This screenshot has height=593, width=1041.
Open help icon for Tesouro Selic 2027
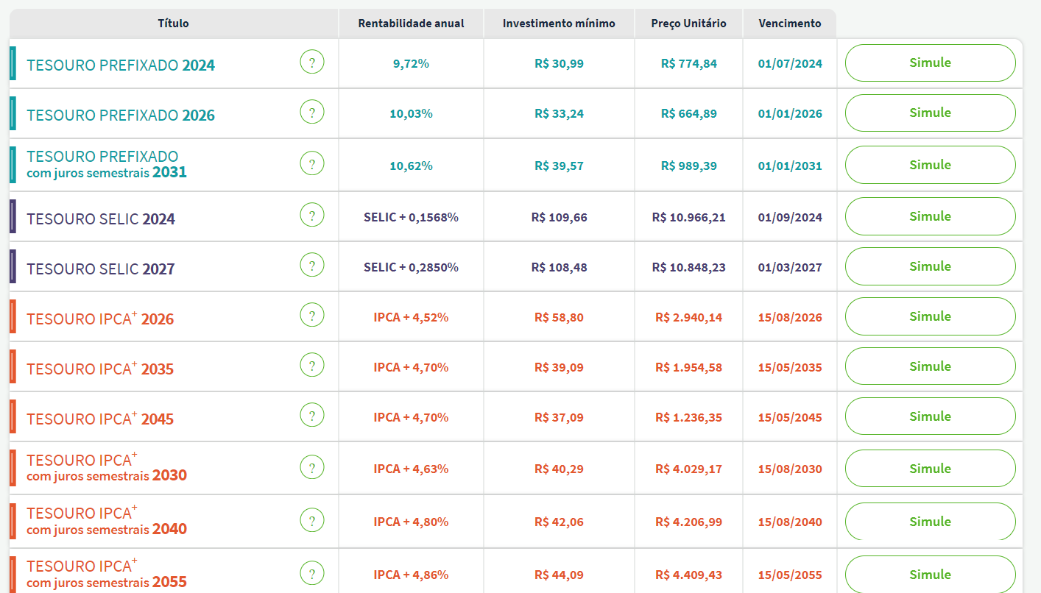[312, 266]
